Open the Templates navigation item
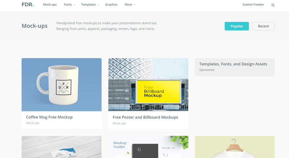This screenshot has height=158, width=289. (x=88, y=5)
